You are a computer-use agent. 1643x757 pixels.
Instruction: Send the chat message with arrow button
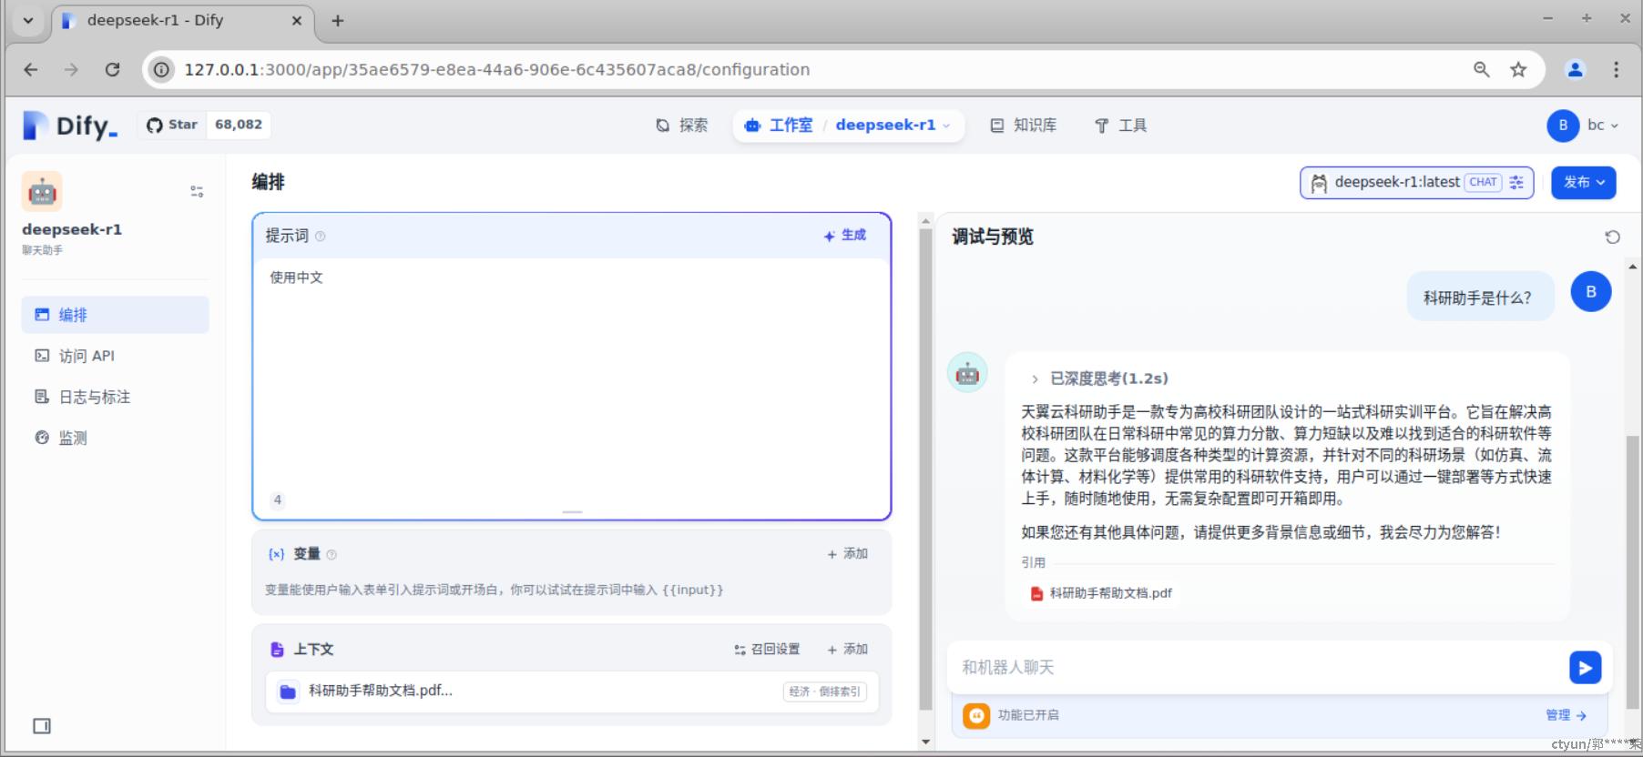(x=1585, y=668)
